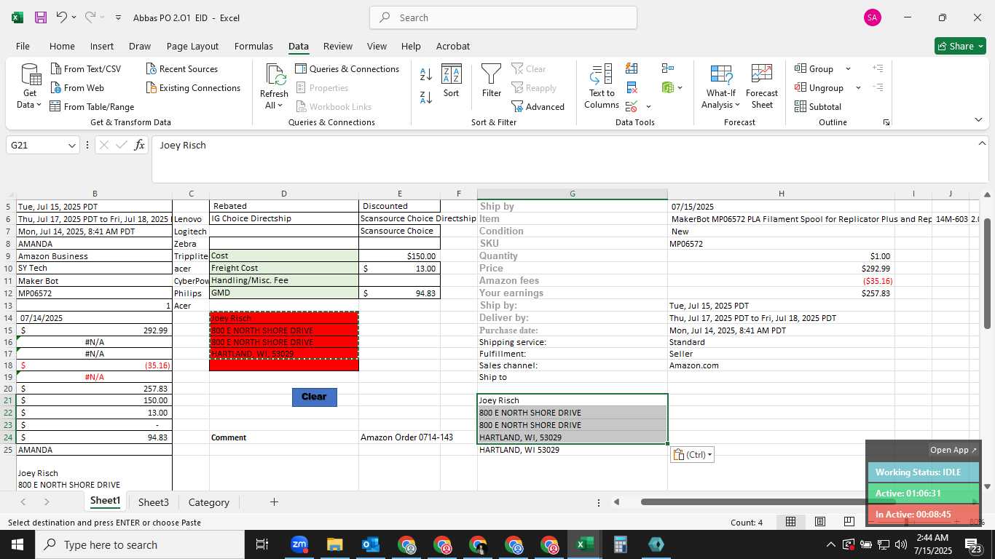The image size is (995, 559).
Task: Open the account avatar SA
Action: pos(873,17)
